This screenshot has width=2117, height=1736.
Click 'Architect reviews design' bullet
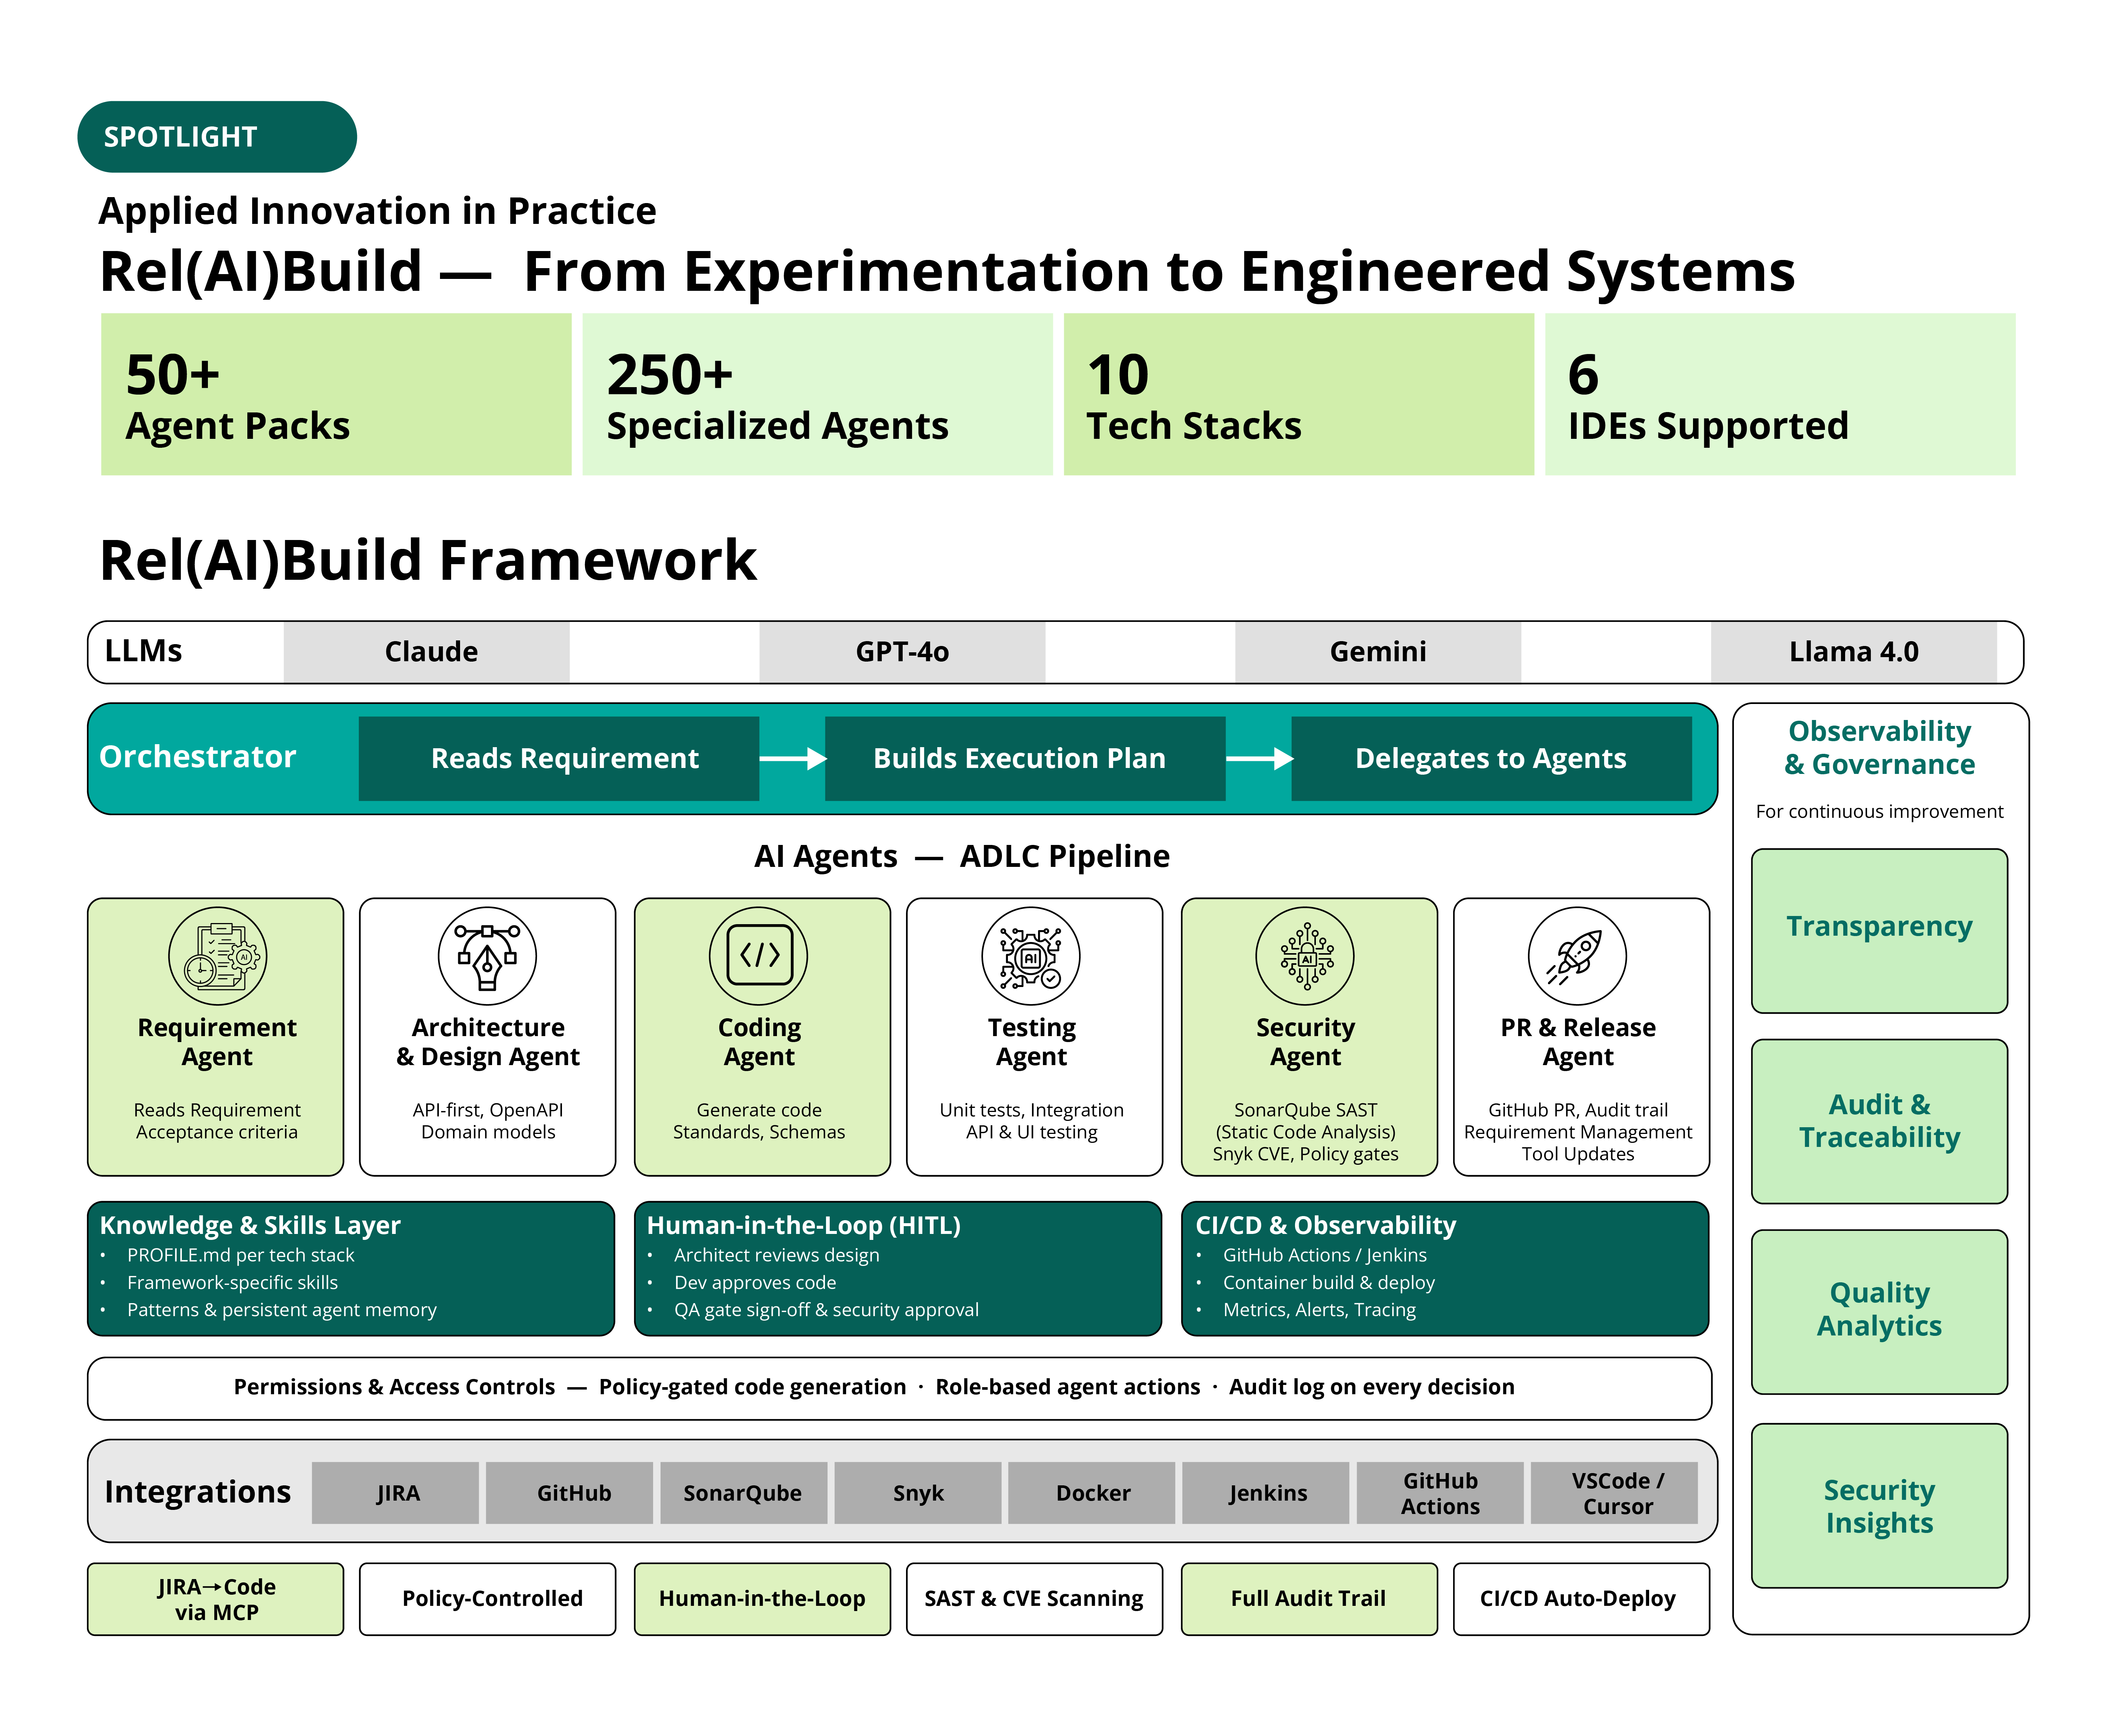coord(777,1255)
